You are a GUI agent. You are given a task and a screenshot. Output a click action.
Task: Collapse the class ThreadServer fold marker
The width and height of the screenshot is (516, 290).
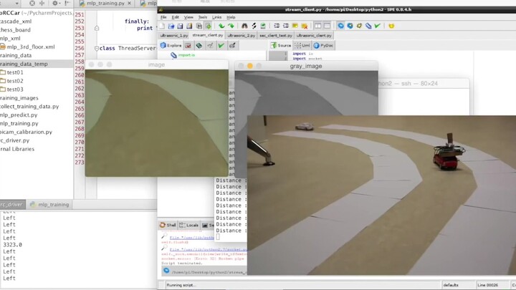97,49
